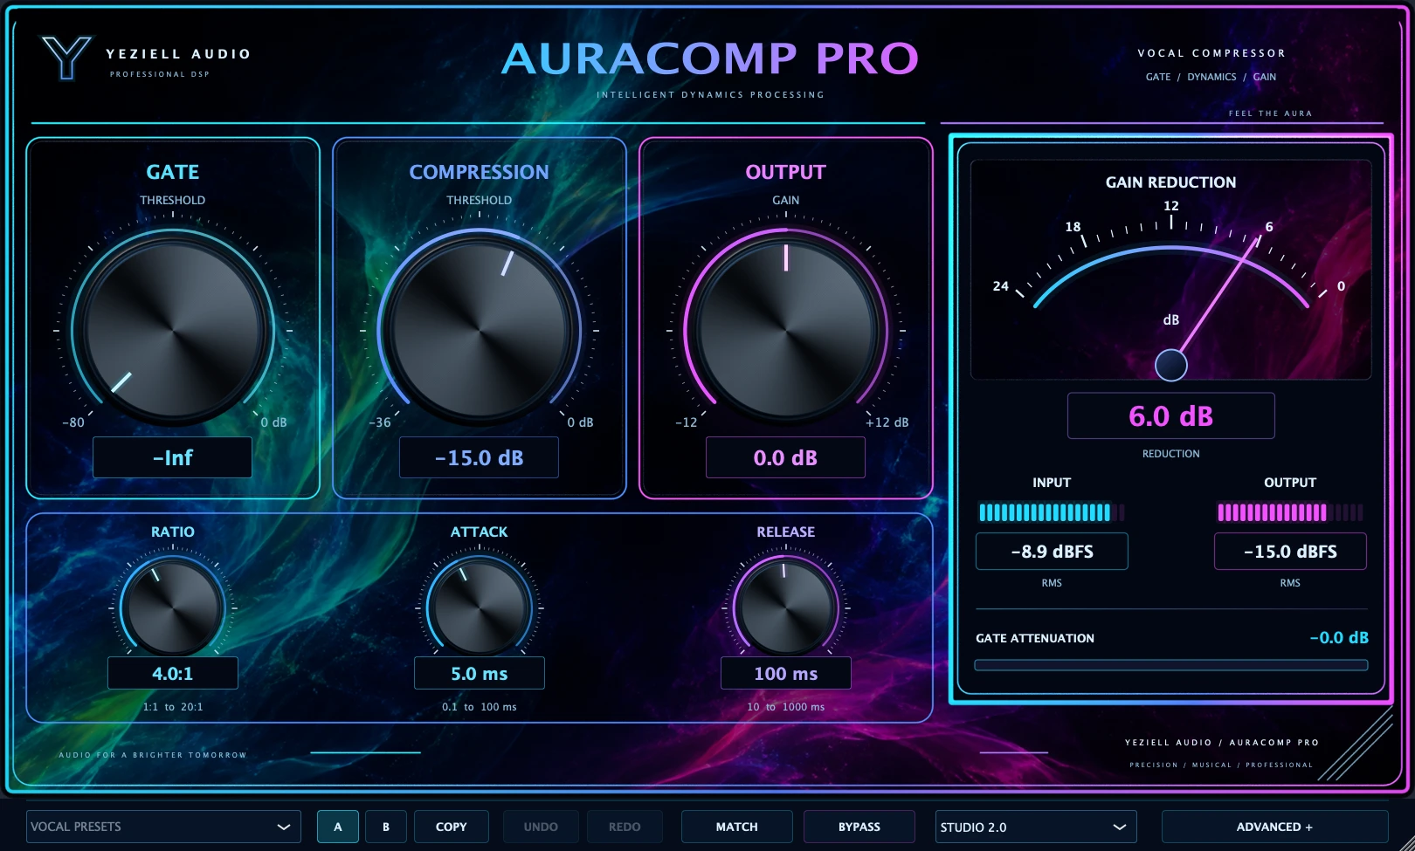Click the 0.1 to 100 ms range label

pos(479,707)
